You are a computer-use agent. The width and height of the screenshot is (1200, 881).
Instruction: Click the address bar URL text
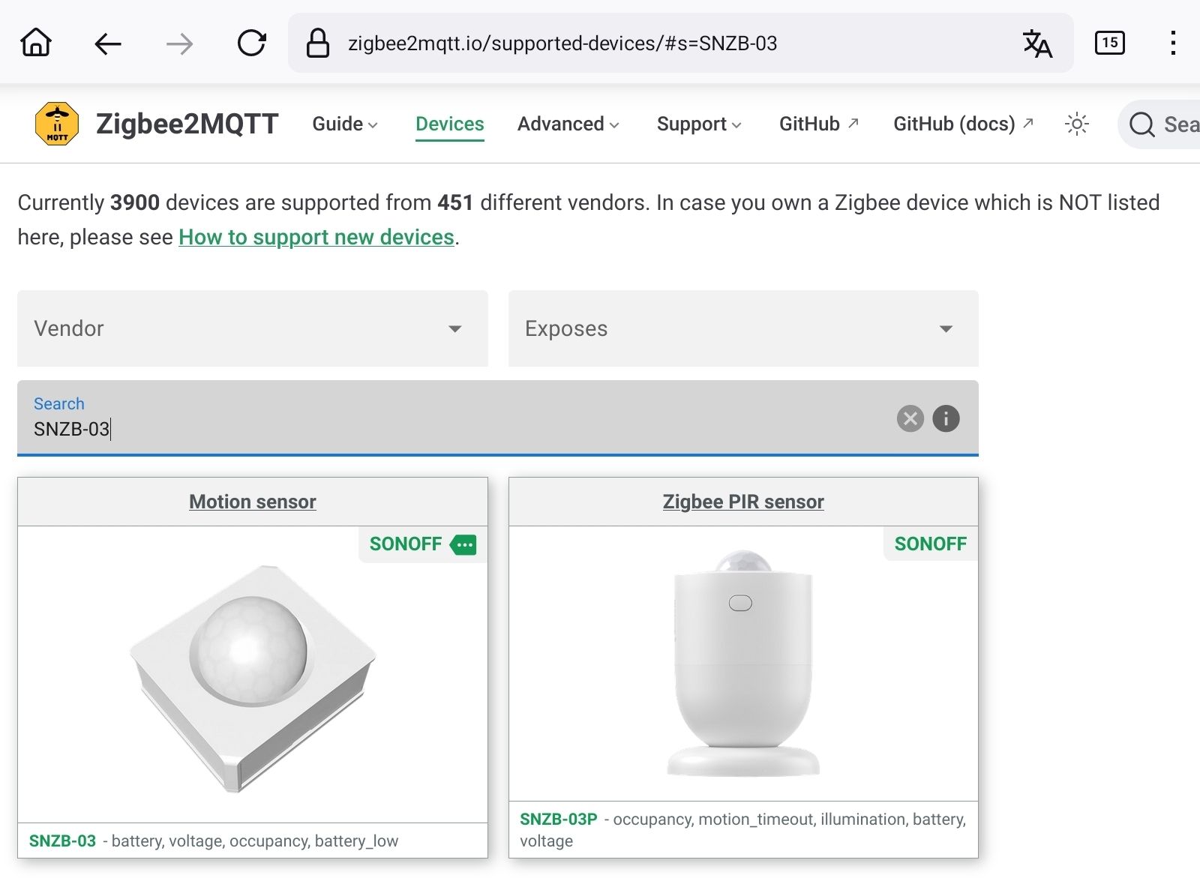pyautogui.click(x=562, y=43)
